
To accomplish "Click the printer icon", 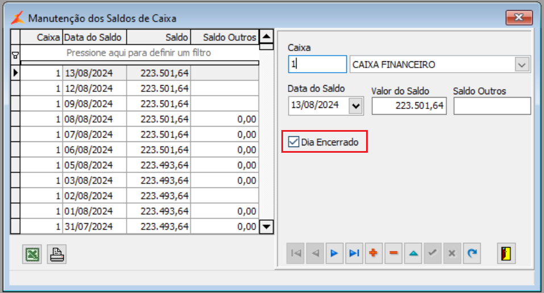I will [x=57, y=254].
